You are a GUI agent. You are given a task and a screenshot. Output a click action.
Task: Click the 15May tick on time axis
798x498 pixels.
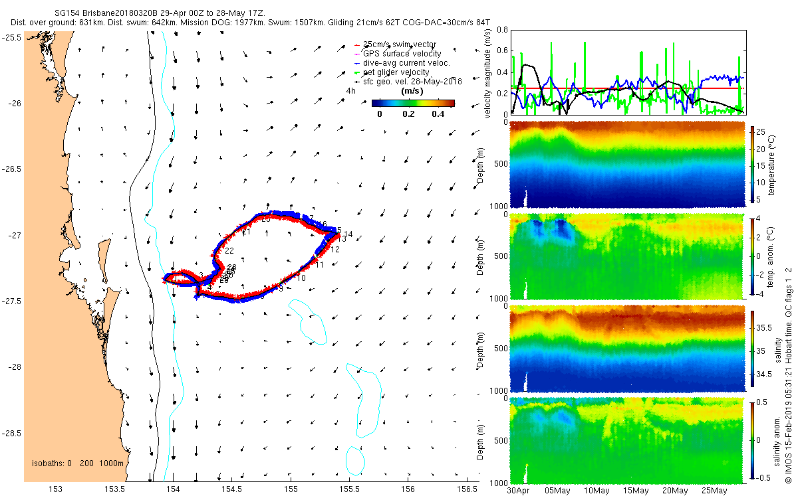[x=636, y=491]
